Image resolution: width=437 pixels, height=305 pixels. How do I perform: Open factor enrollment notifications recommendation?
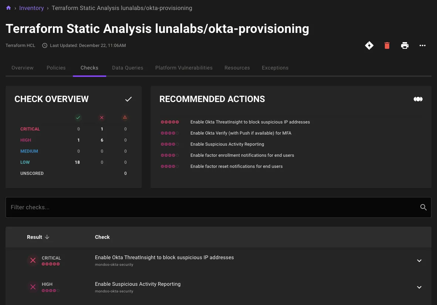pos(242,155)
